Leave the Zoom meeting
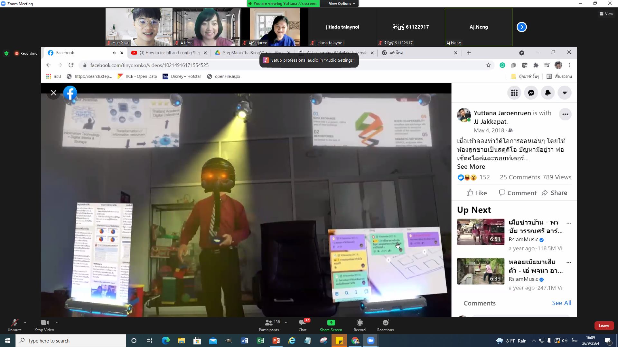Screen dimensions: 618x347 604,325
